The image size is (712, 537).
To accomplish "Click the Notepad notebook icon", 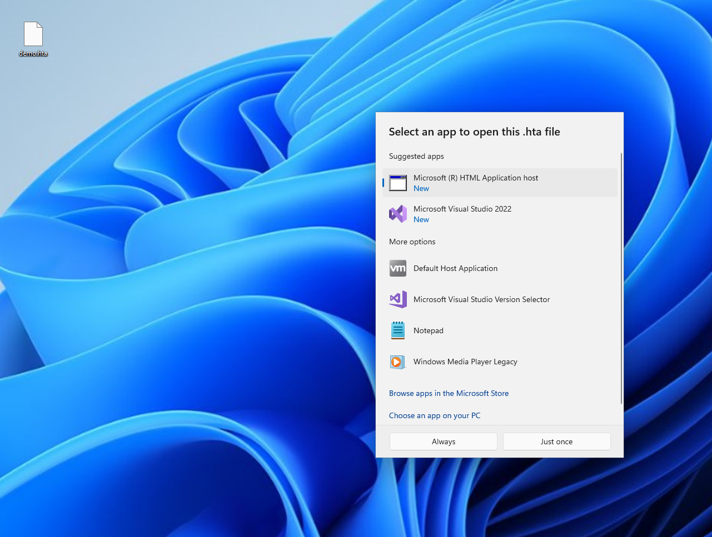I will click(x=398, y=330).
